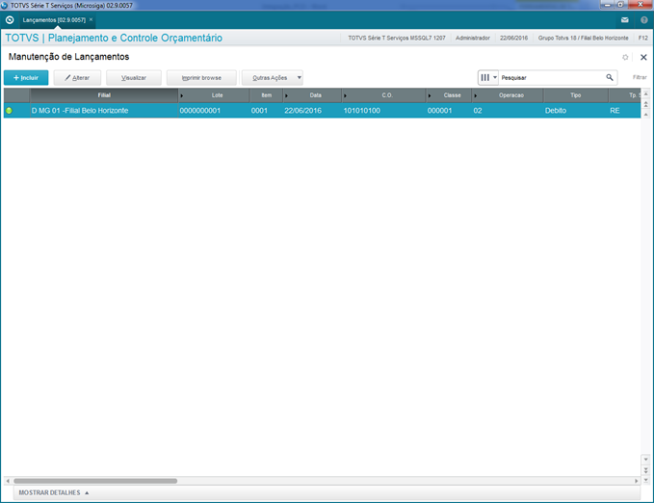Viewport: 654px width, 503px height.
Task: Click the Item column header
Action: (266, 95)
